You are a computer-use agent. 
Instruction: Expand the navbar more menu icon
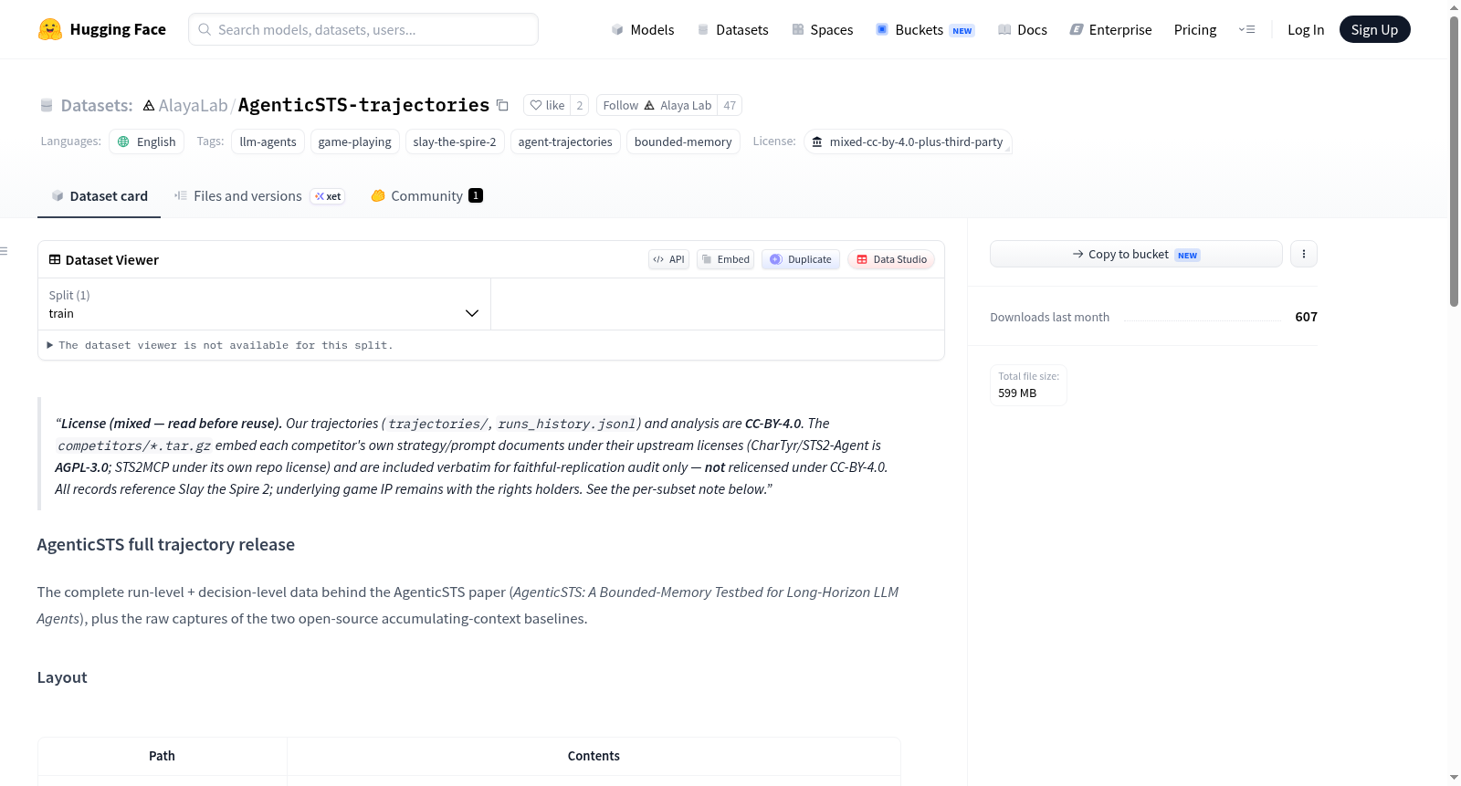pos(1246,29)
